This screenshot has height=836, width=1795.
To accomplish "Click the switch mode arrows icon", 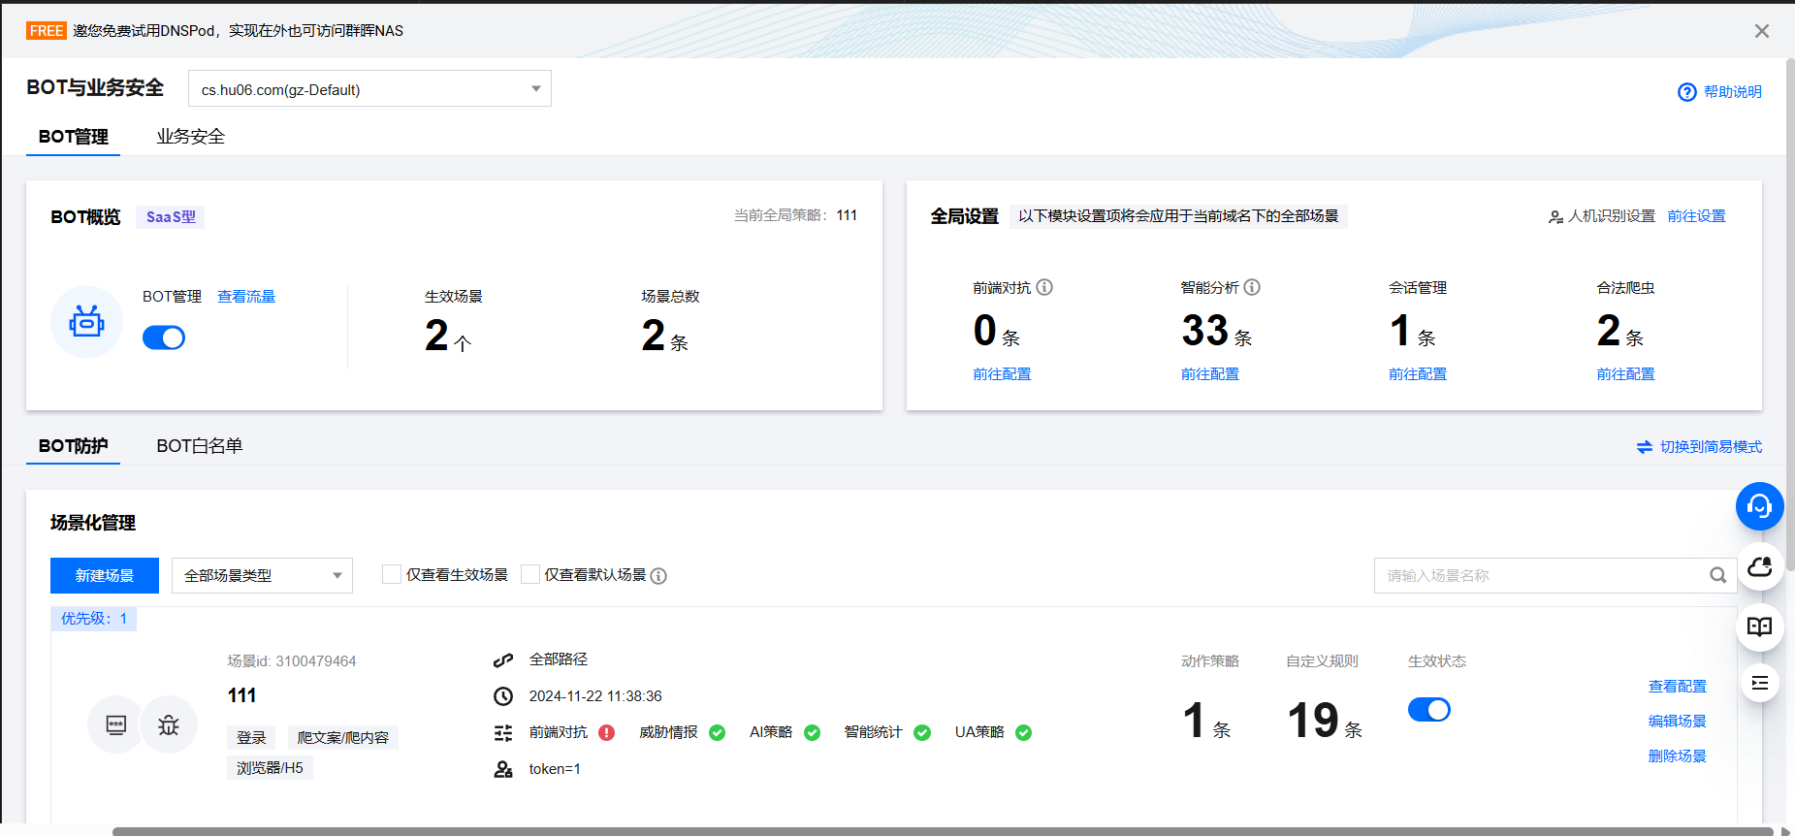I will [x=1645, y=447].
